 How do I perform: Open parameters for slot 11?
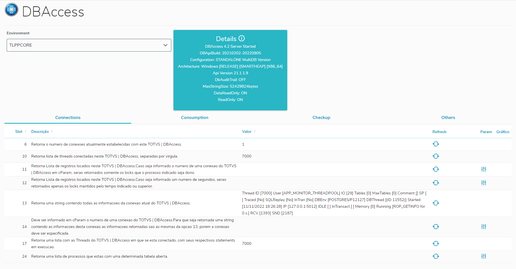click(484, 169)
